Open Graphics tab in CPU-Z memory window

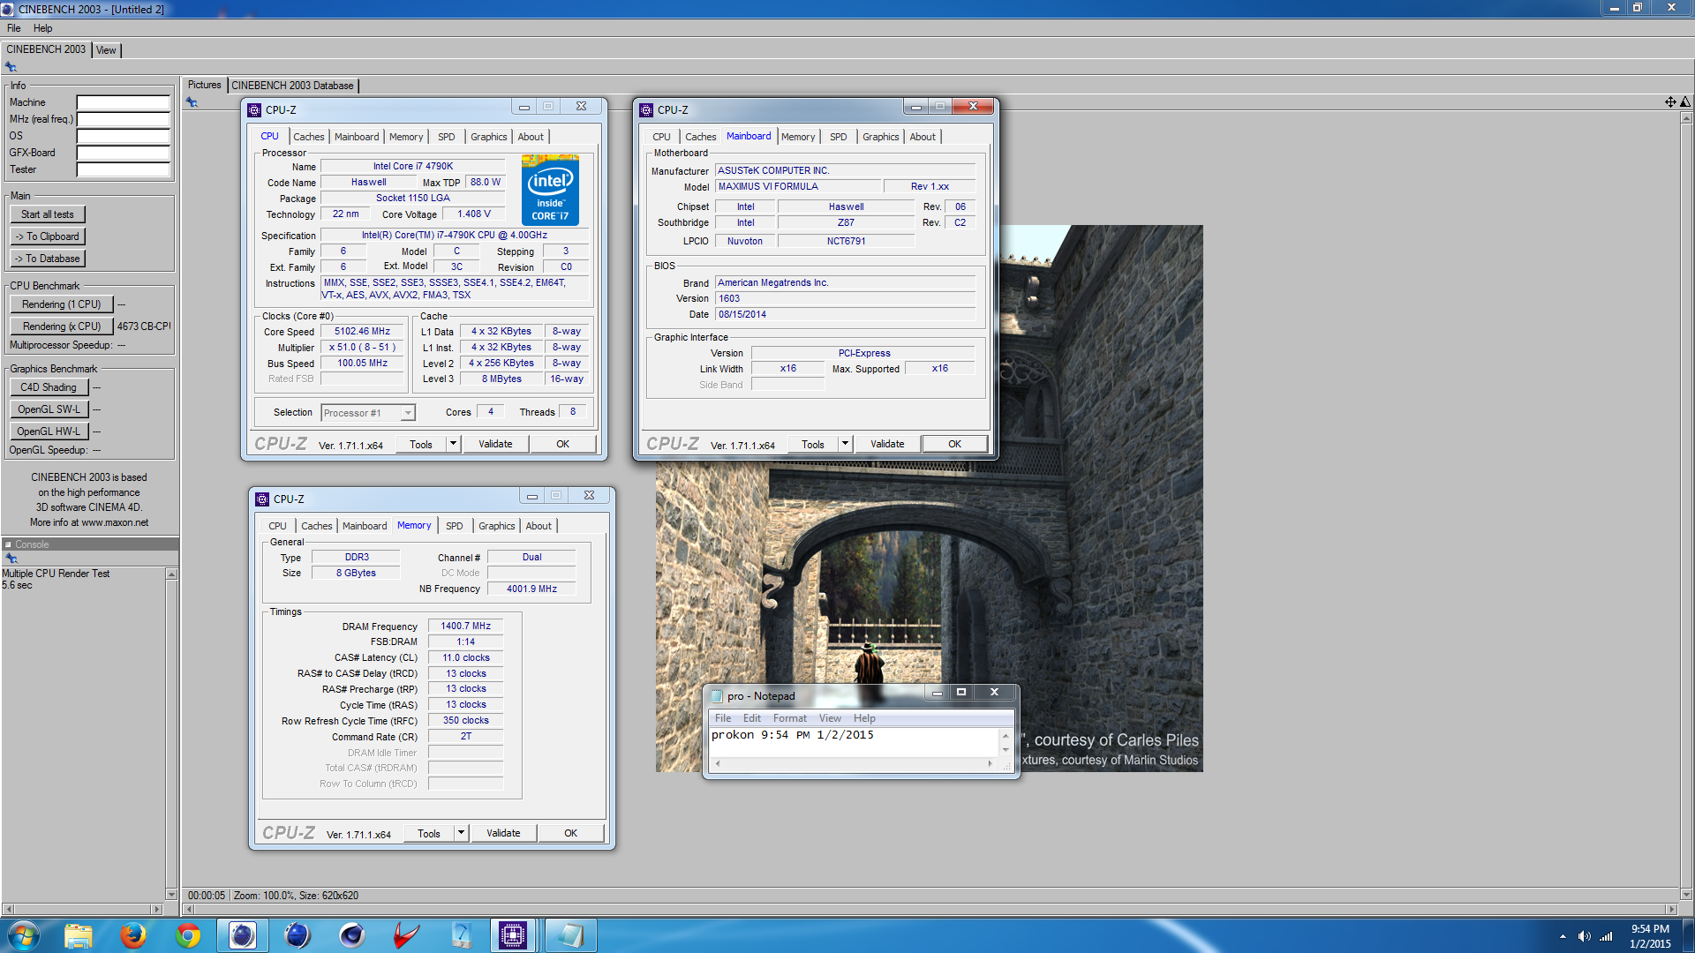[x=497, y=526]
